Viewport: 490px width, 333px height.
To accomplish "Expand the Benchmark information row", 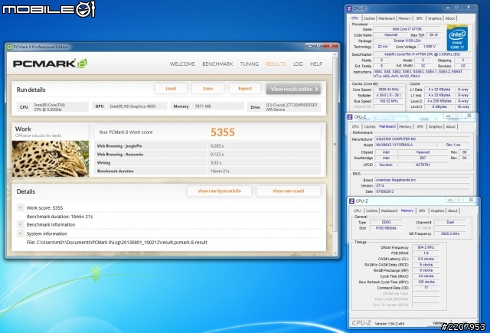I will (x=21, y=224).
